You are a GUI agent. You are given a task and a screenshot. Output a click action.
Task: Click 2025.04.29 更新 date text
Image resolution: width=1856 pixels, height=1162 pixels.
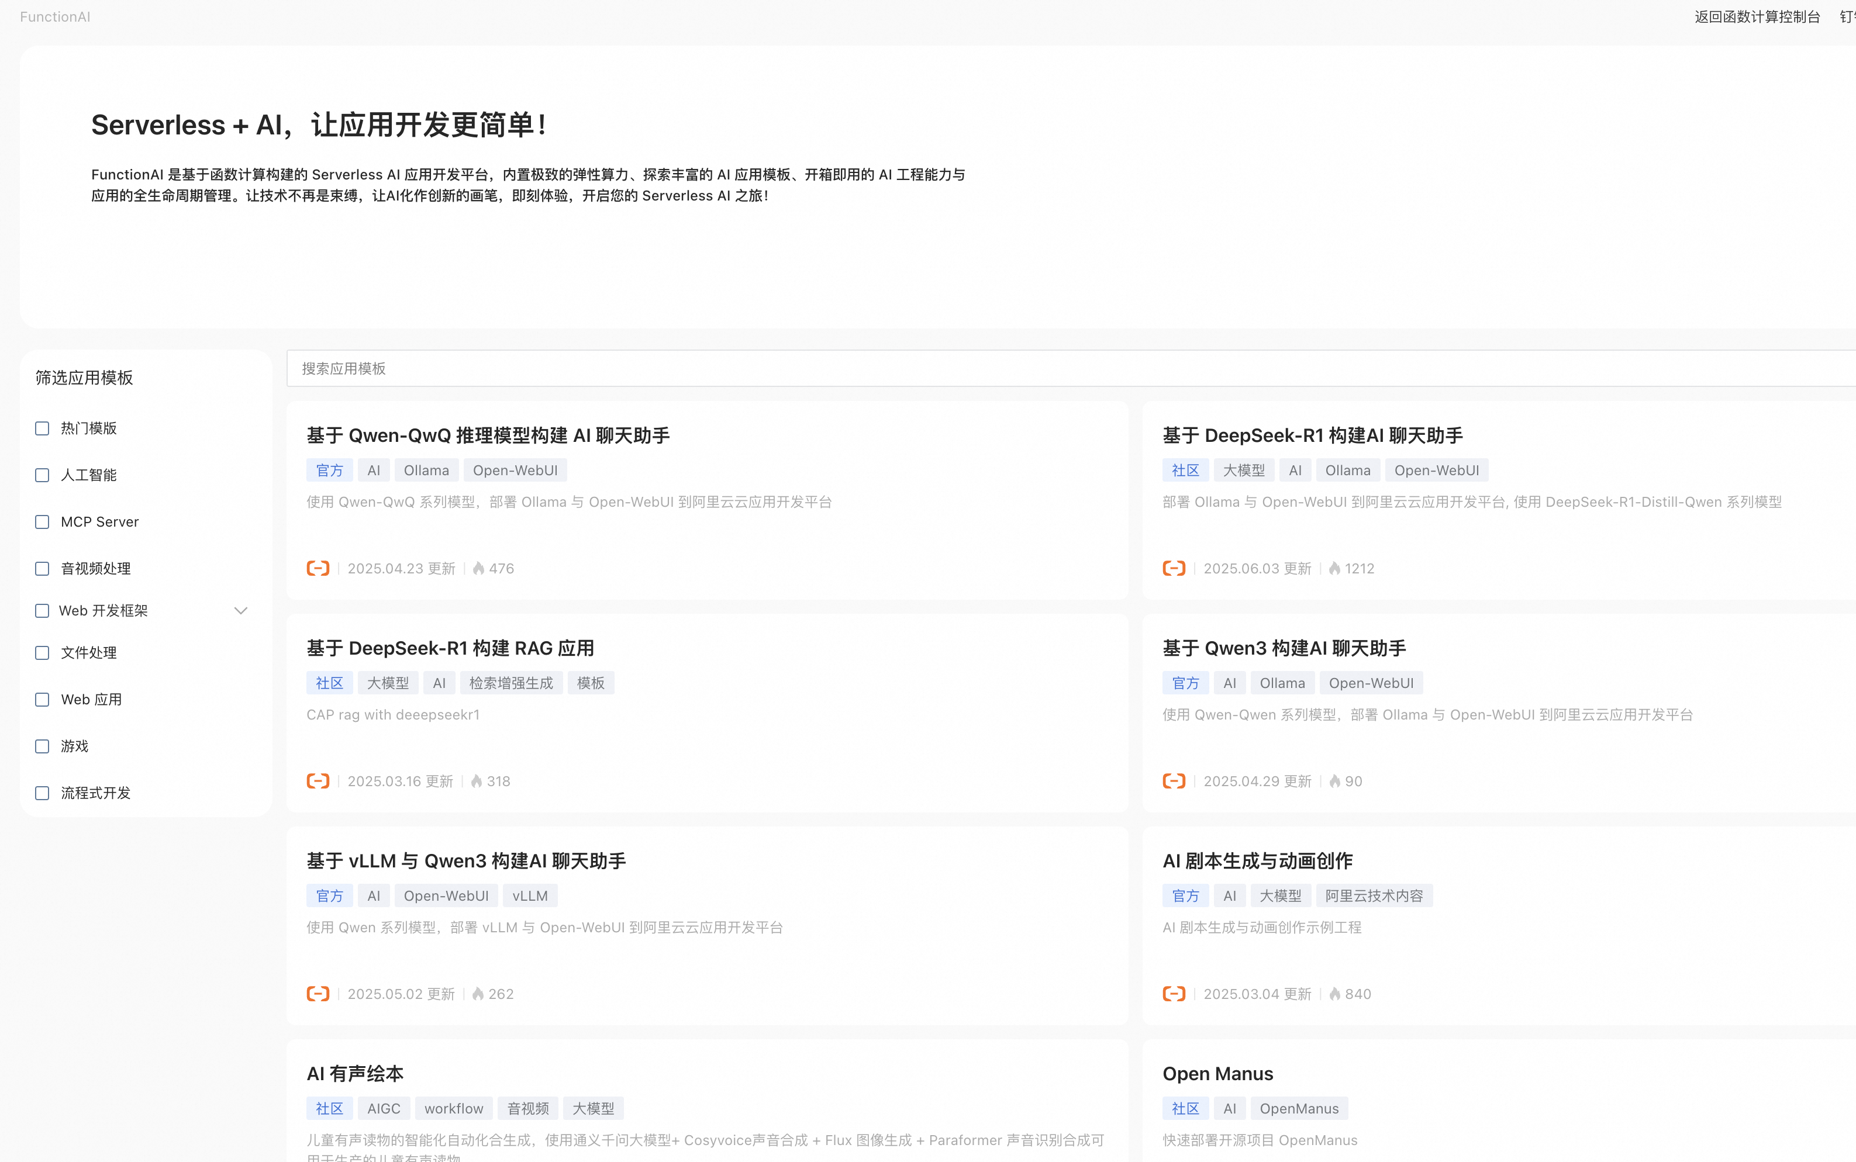pyautogui.click(x=1257, y=781)
